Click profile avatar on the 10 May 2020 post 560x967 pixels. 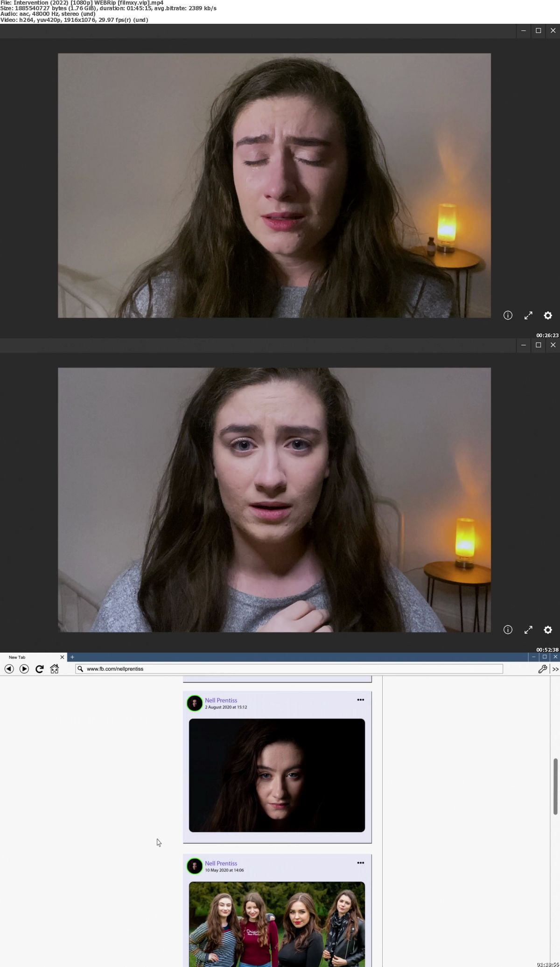195,866
